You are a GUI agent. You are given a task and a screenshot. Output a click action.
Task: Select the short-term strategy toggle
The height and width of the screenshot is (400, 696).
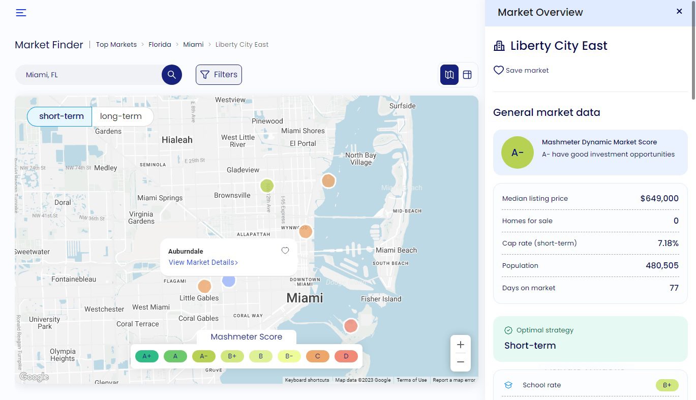[61, 116]
